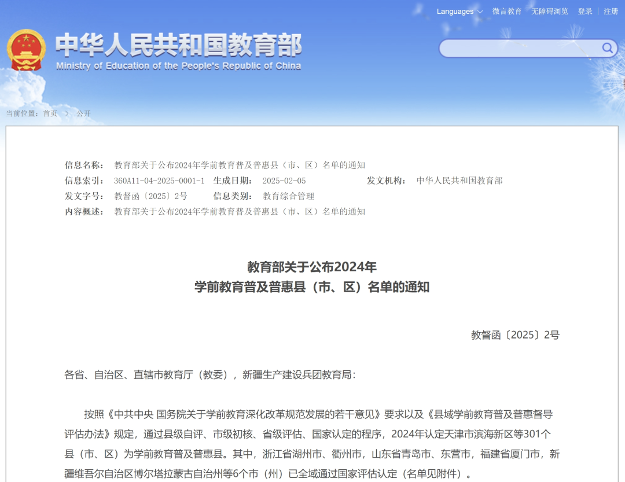Click the category value 教育综合管理
This screenshot has width=625, height=482.
click(x=288, y=196)
